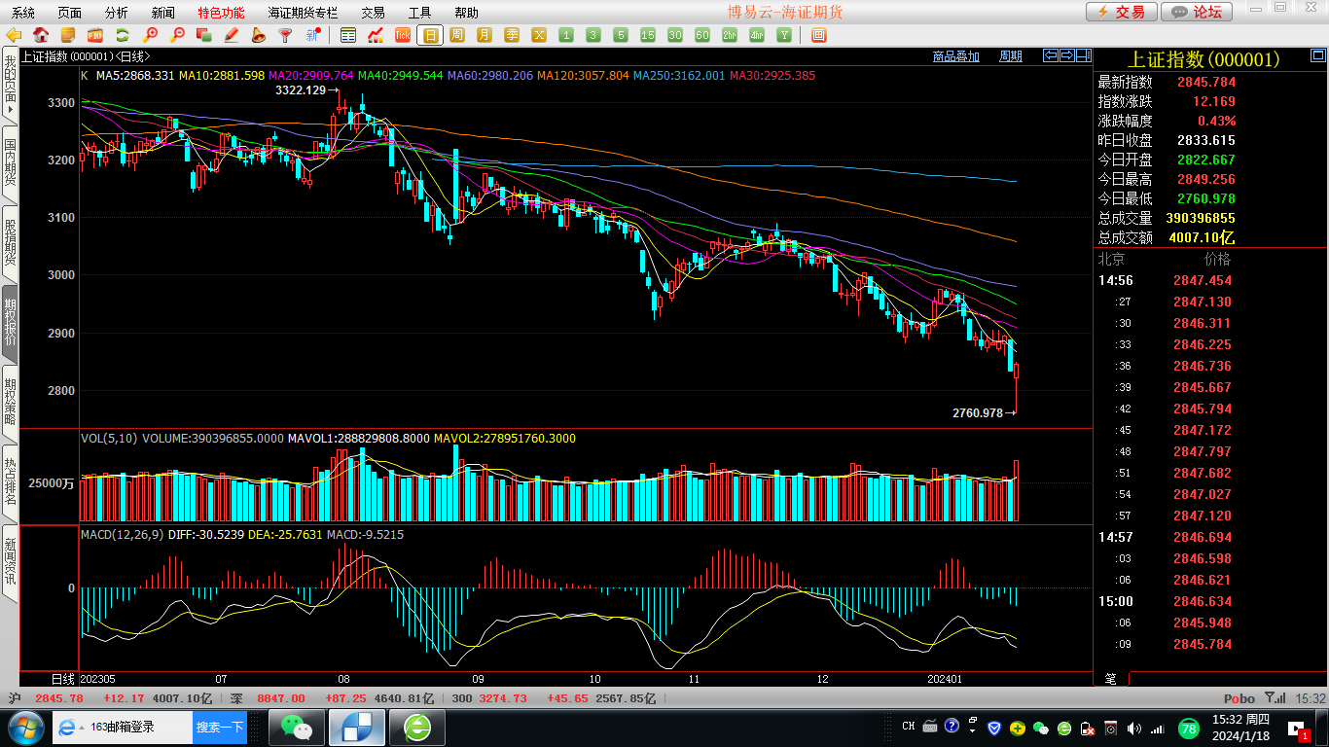Select the 季 quarterly K-line period
Screen dimensions: 1329x747
coord(512,35)
